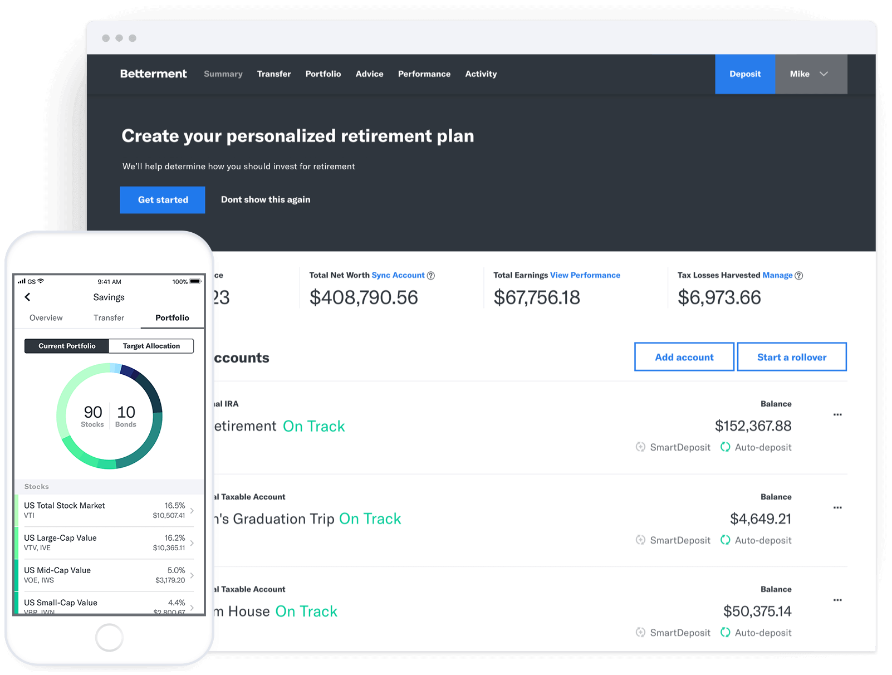Open the Advice nav item

[370, 74]
